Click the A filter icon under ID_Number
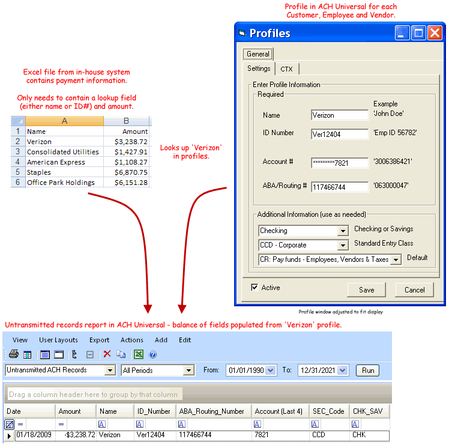The width and height of the screenshot is (449, 445). [140, 424]
